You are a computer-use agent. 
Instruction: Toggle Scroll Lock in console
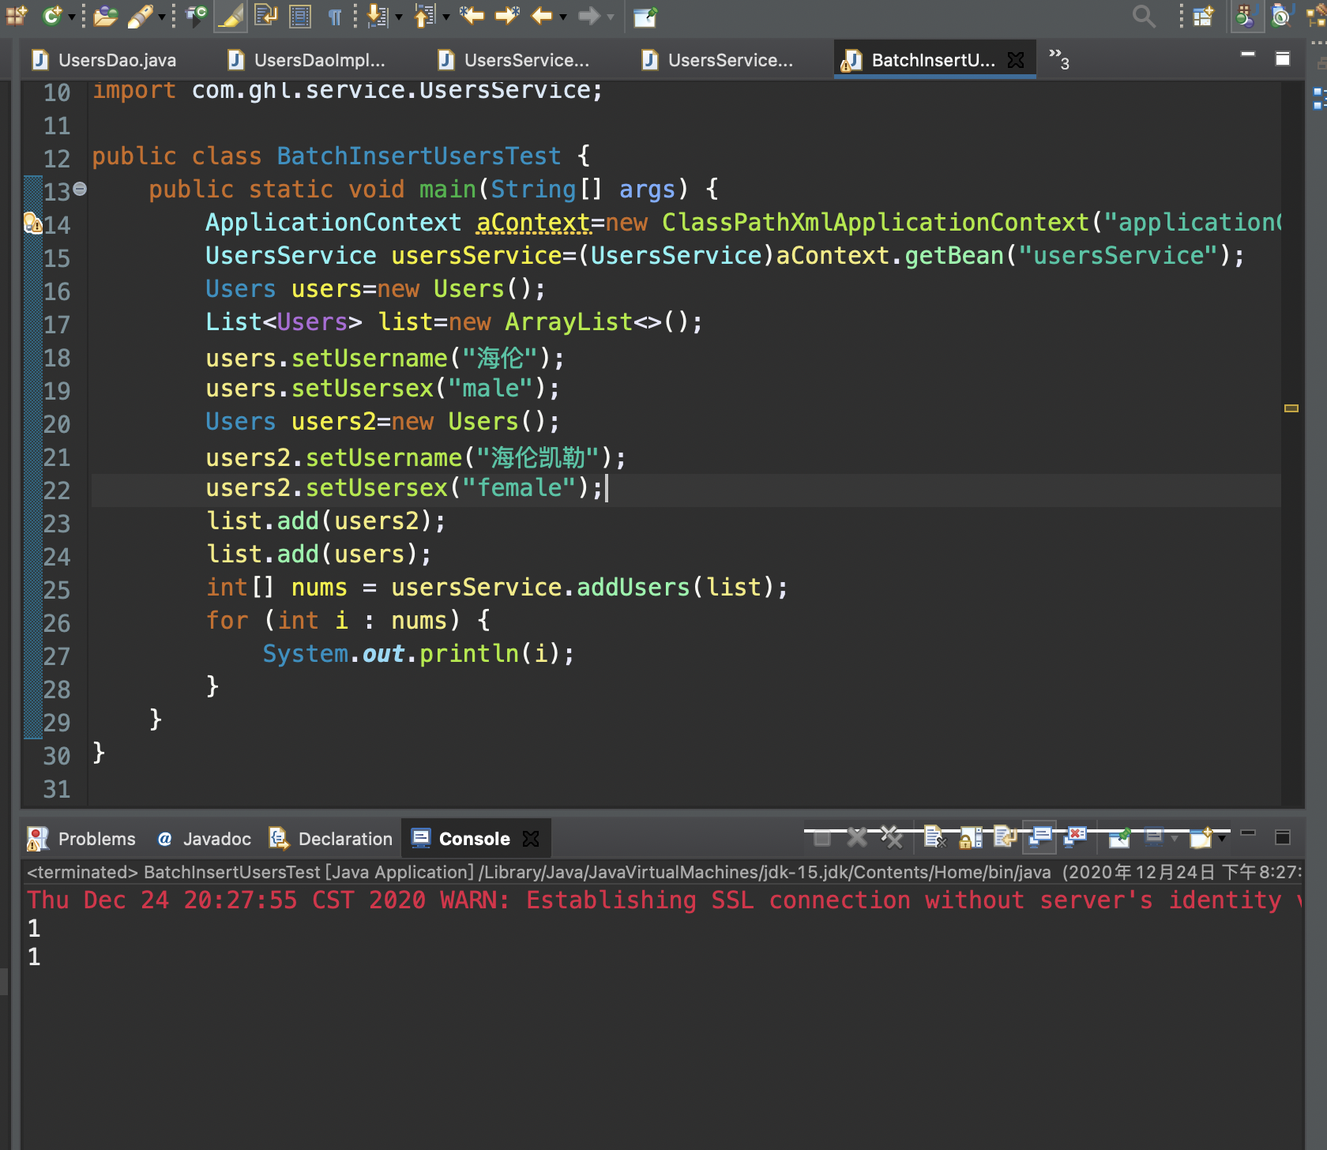coord(970,837)
